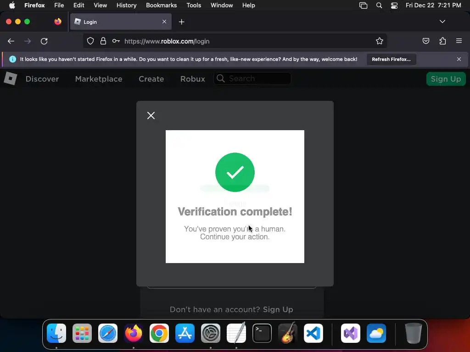Open the Bookmarks menu
This screenshot has width=470, height=352.
click(161, 5)
